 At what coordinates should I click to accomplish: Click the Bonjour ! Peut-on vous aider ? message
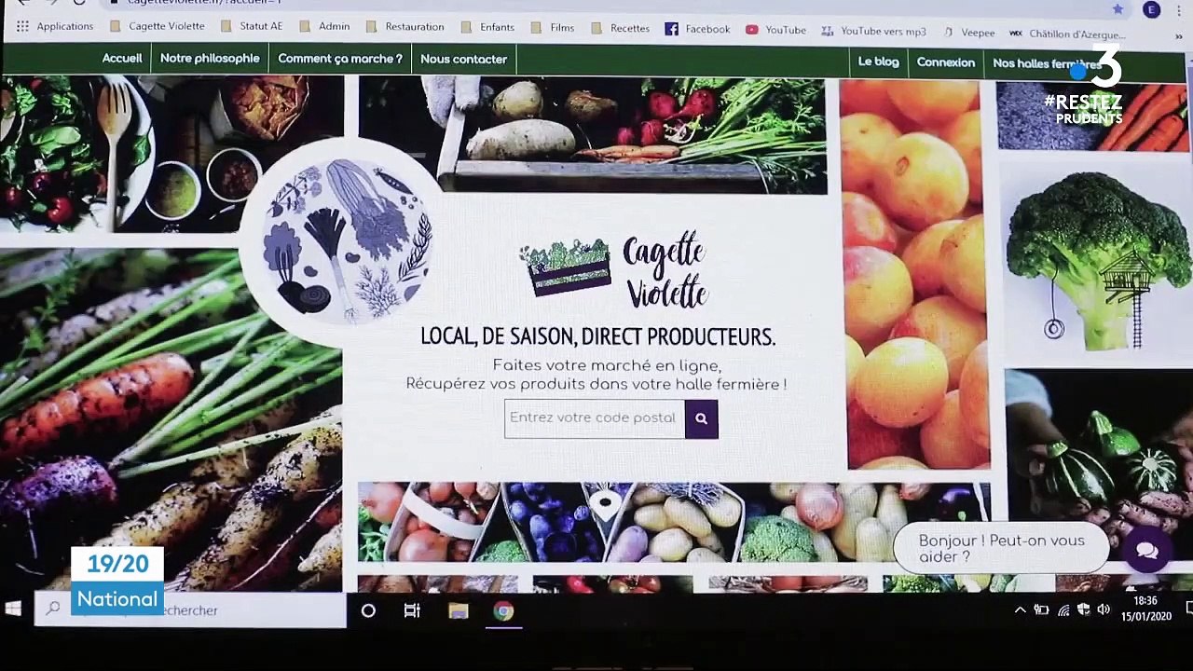point(1001,548)
